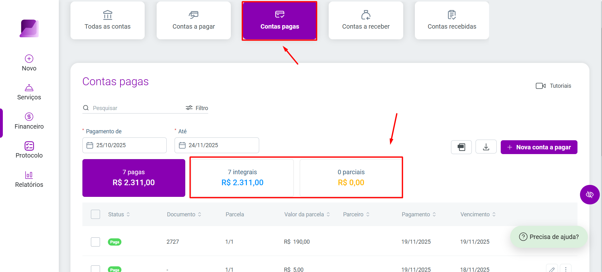
Task: Click the download export icon
Action: pyautogui.click(x=486, y=147)
